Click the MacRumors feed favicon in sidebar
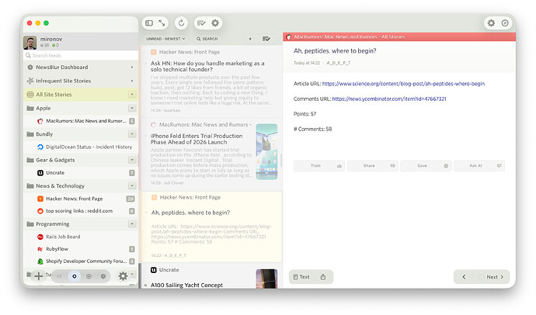 click(x=40, y=121)
